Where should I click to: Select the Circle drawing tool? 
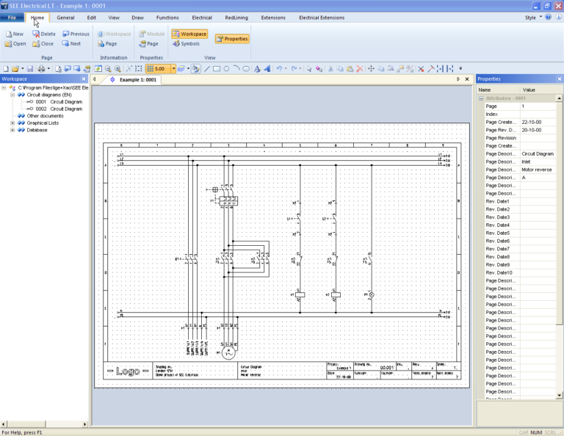pyautogui.click(x=226, y=69)
